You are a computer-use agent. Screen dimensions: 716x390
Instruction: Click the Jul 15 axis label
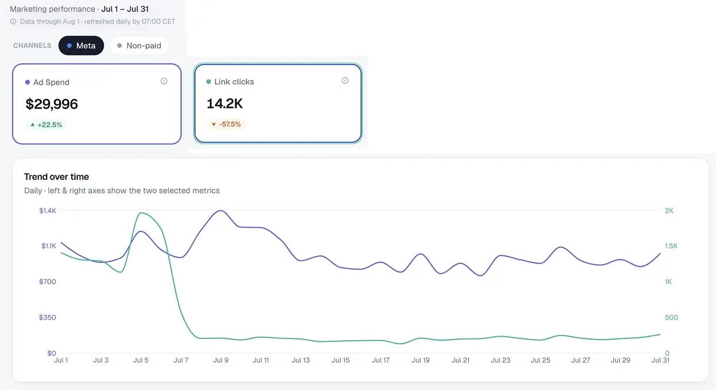coord(341,360)
